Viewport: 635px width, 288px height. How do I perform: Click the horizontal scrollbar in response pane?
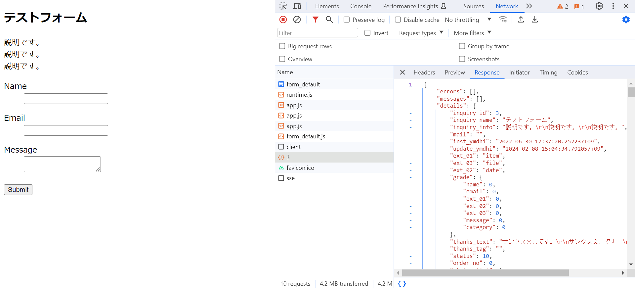point(485,273)
